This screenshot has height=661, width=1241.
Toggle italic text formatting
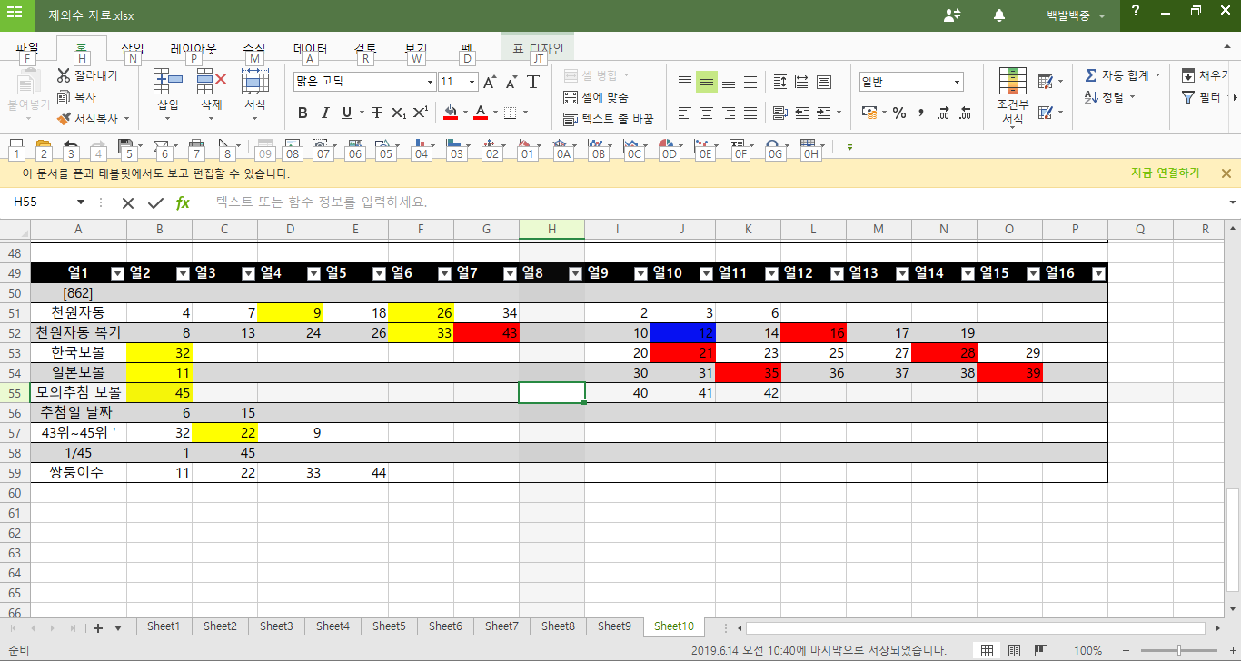tap(325, 113)
